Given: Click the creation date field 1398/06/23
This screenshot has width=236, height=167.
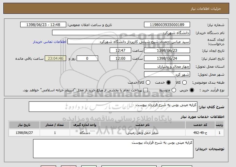Looking at the screenshot, I should [167, 50].
